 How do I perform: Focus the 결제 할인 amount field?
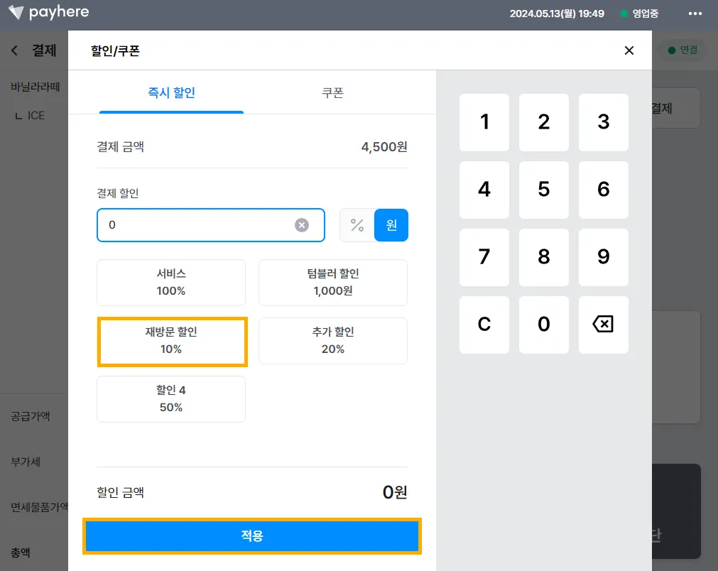tap(211, 225)
